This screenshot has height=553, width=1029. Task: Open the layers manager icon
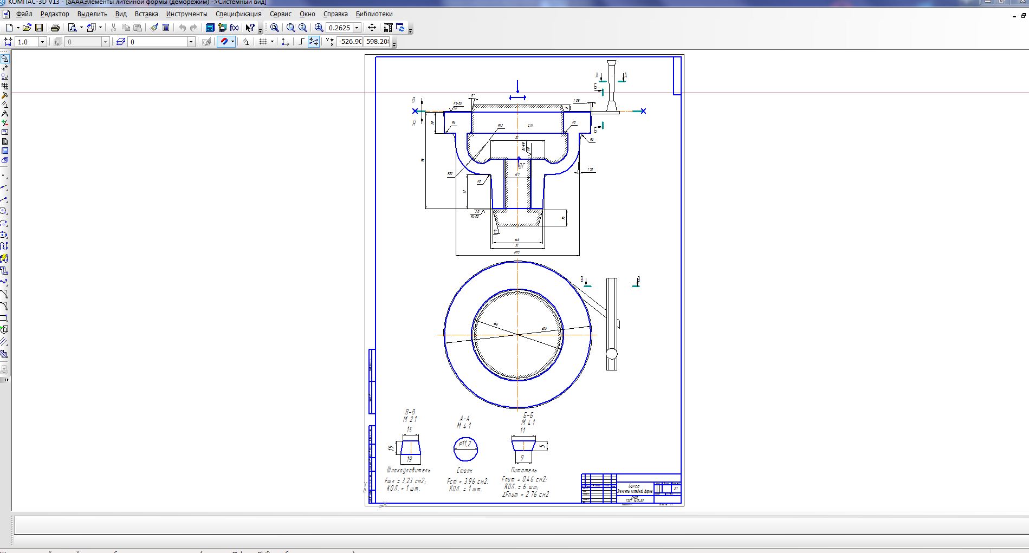[x=120, y=42]
